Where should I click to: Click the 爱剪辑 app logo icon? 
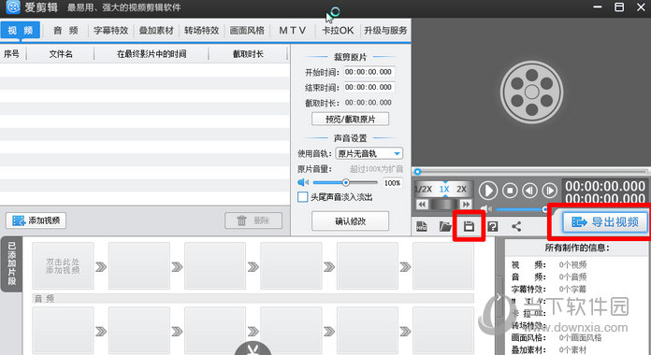(13, 7)
